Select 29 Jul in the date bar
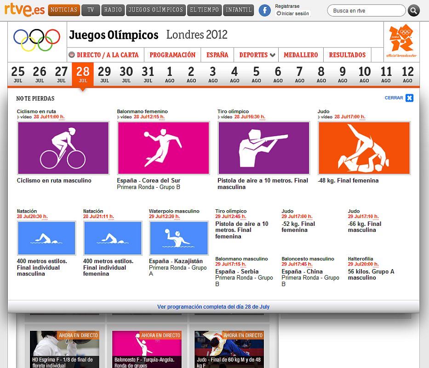 pos(104,74)
